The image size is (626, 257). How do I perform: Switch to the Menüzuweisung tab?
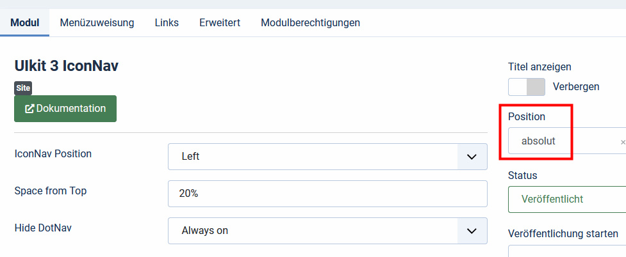click(x=97, y=23)
